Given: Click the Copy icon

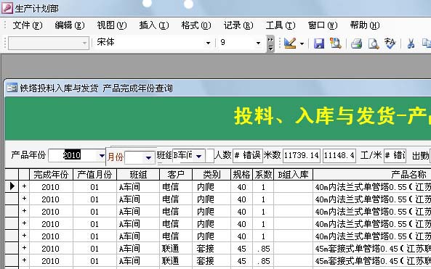Looking at the screenshot, I should (x=427, y=44).
